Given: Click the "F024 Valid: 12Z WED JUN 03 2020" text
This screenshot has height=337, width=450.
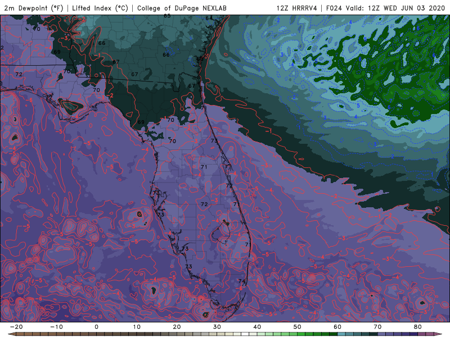Looking at the screenshot, I should [385, 8].
